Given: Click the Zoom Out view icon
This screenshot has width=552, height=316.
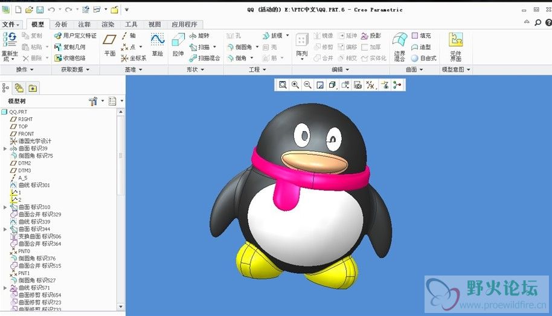Looking at the screenshot, I should [x=307, y=85].
